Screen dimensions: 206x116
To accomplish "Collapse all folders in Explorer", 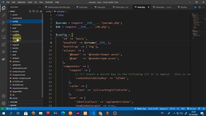I will point(41,12).
